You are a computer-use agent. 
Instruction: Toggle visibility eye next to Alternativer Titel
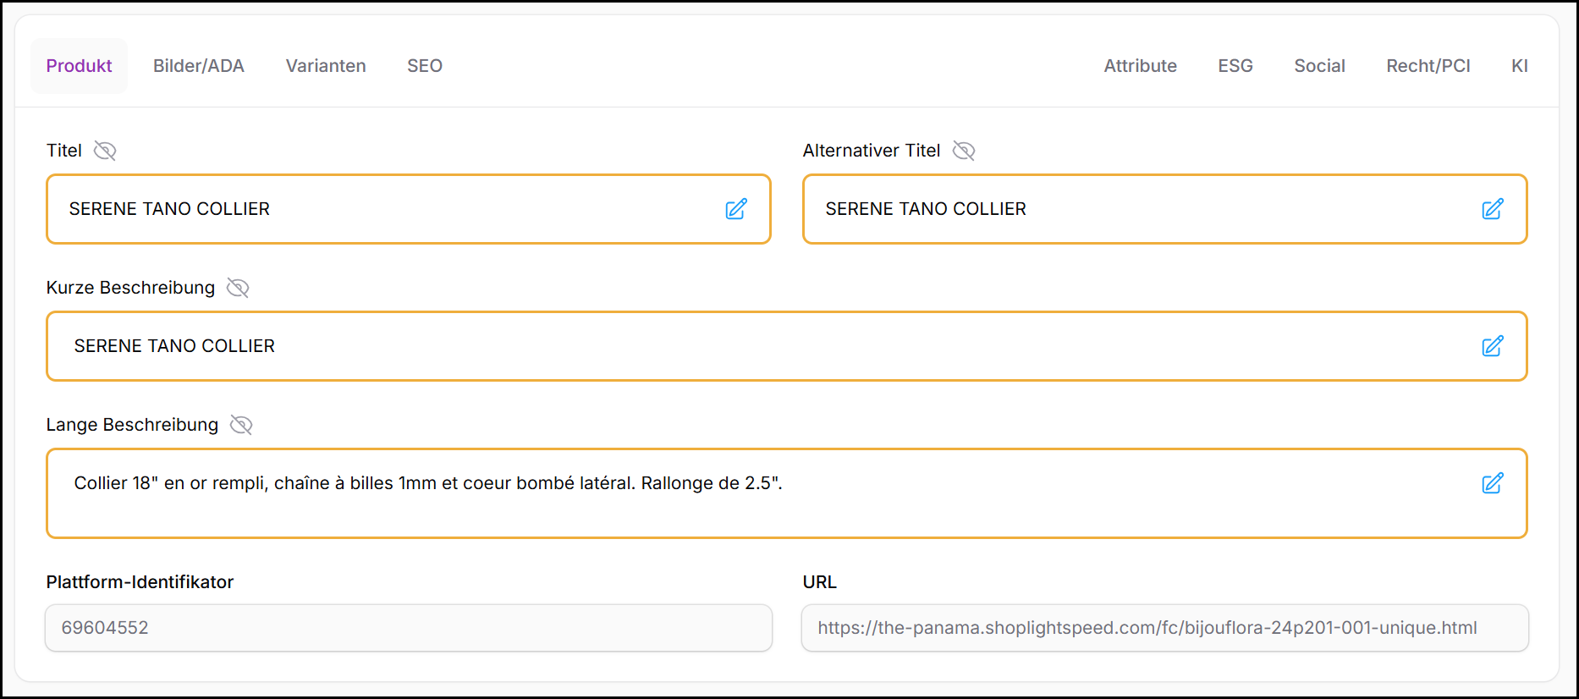coord(964,151)
